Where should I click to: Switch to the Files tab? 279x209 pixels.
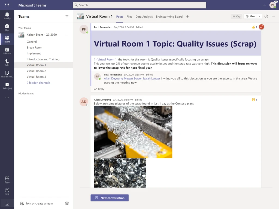coord(129,17)
